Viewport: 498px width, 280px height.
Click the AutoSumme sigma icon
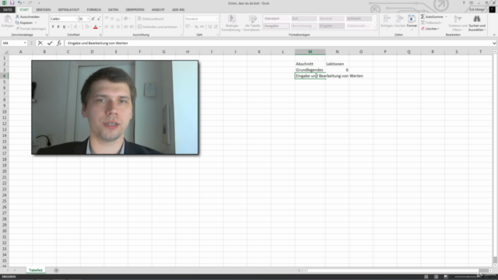(423, 16)
